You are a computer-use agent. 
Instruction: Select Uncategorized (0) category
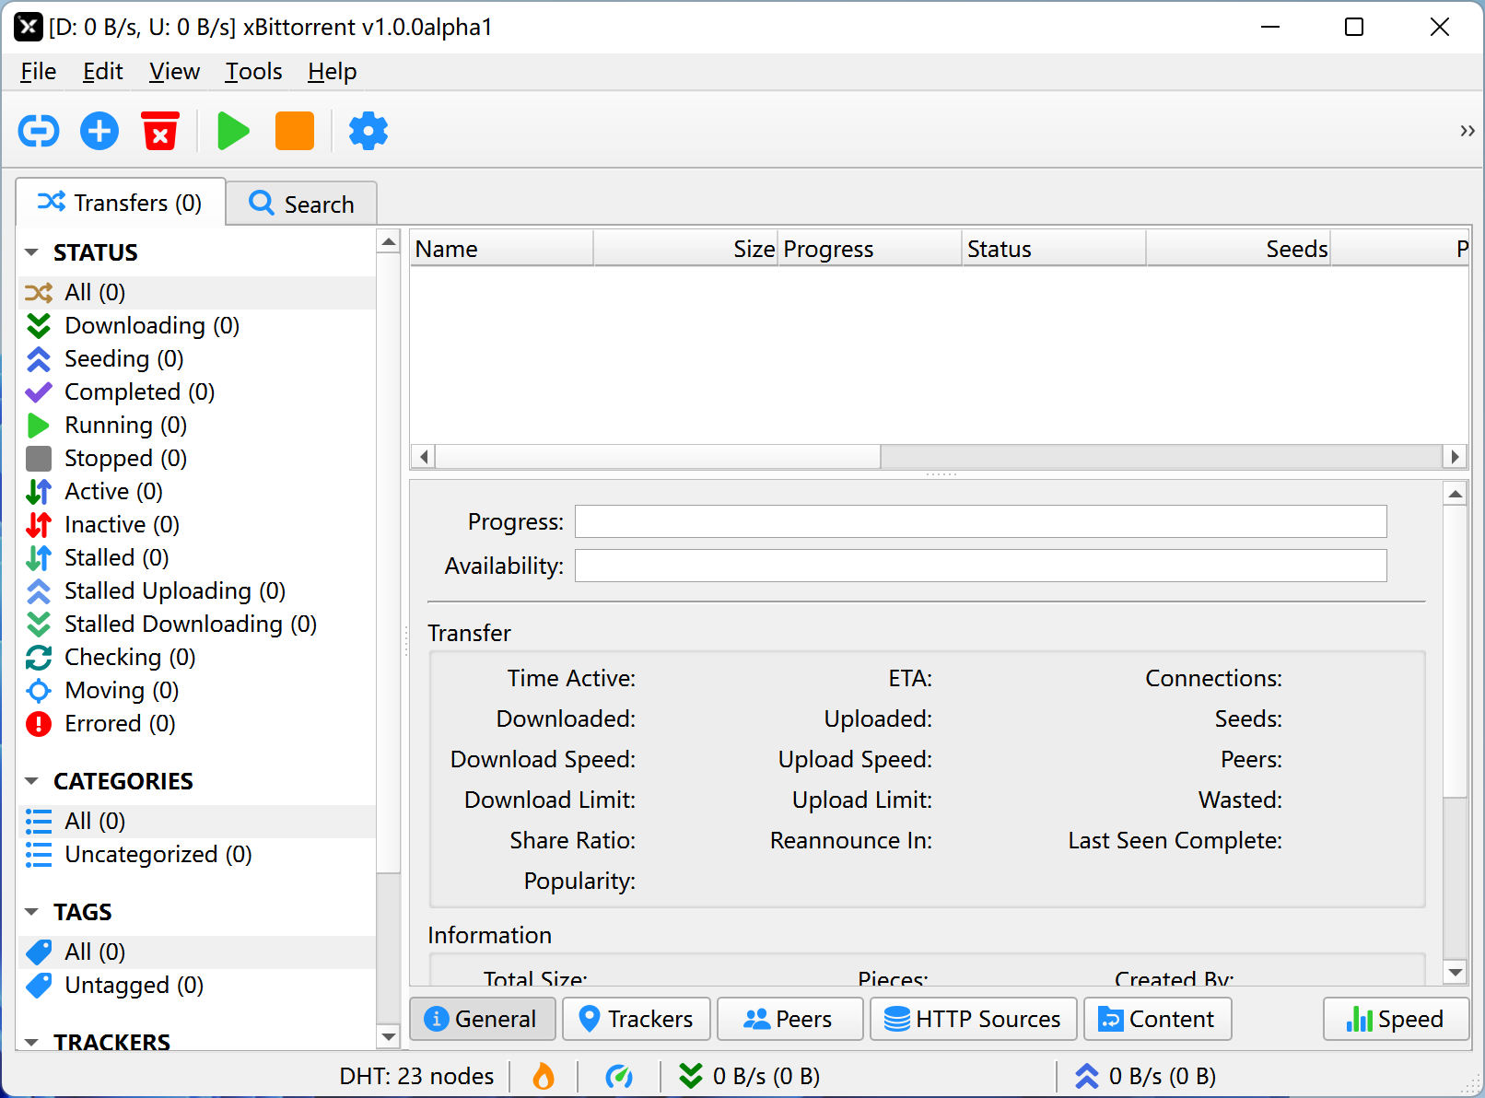tap(196, 855)
